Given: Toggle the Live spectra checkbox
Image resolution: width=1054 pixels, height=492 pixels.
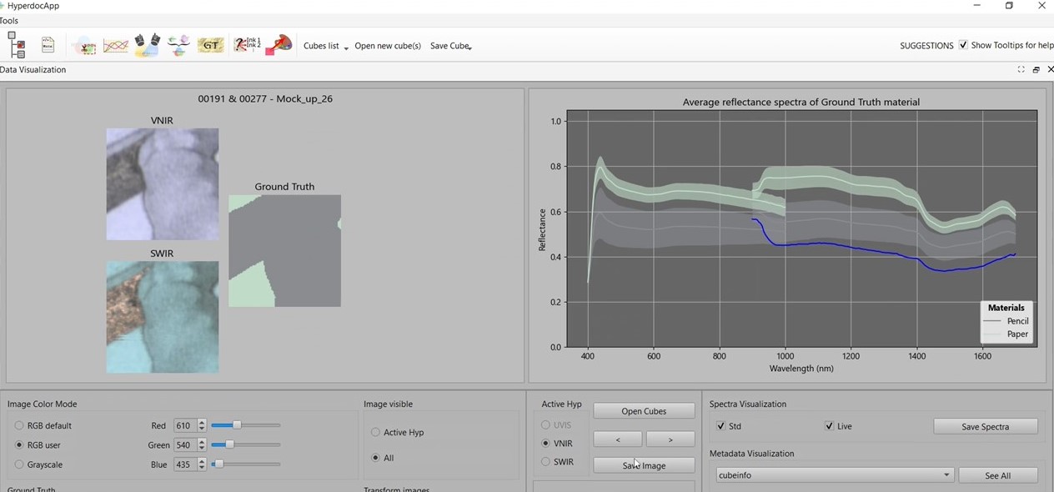Looking at the screenshot, I should coord(829,426).
